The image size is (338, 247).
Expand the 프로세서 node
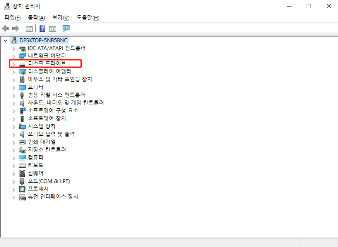click(13, 190)
